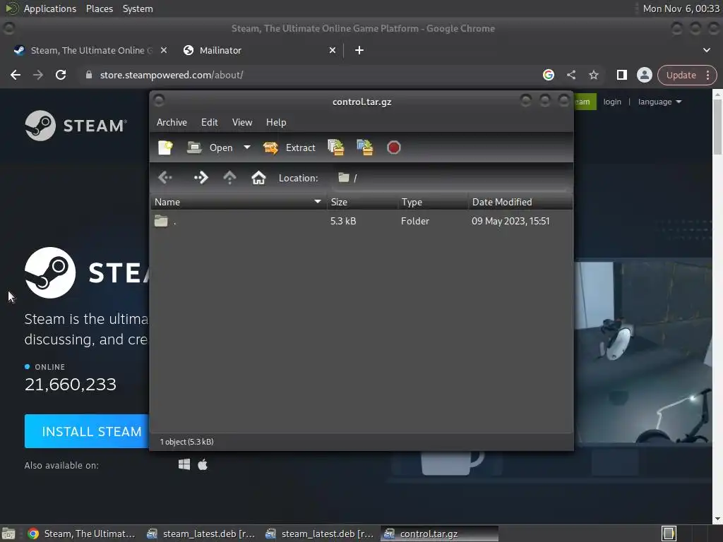Switch to first steam_latest.deb taskbar window

click(201, 534)
